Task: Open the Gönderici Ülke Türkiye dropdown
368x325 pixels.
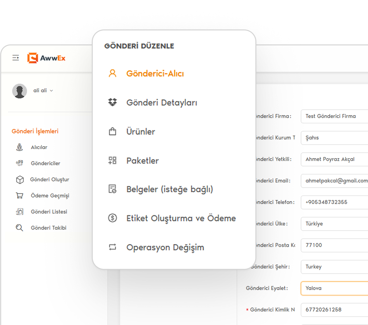Action: pos(334,224)
